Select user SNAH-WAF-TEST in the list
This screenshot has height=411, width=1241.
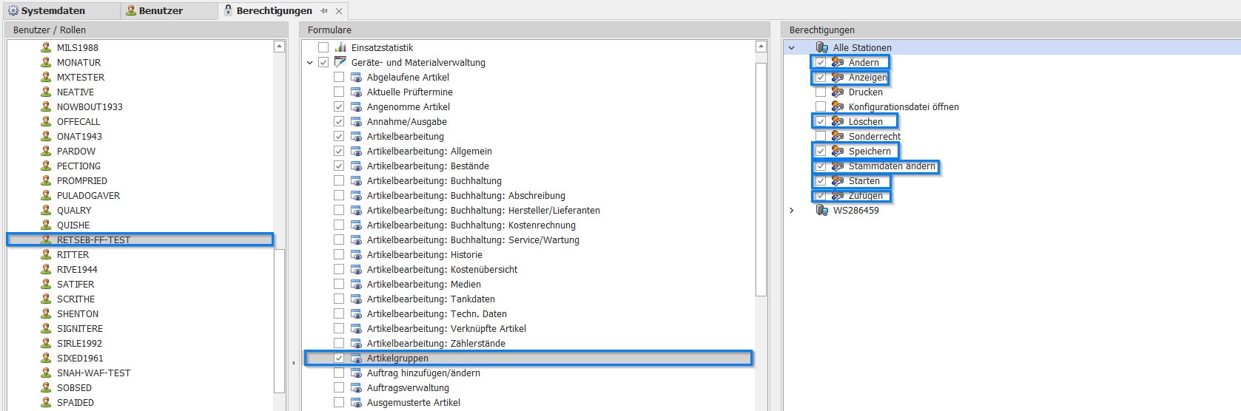click(93, 373)
